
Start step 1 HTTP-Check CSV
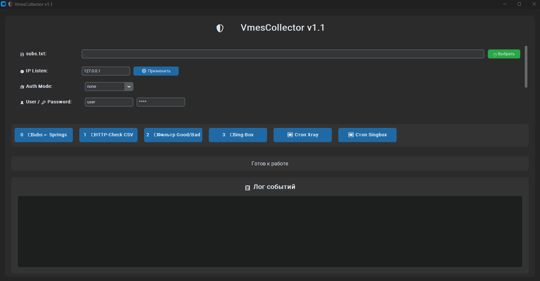point(108,135)
